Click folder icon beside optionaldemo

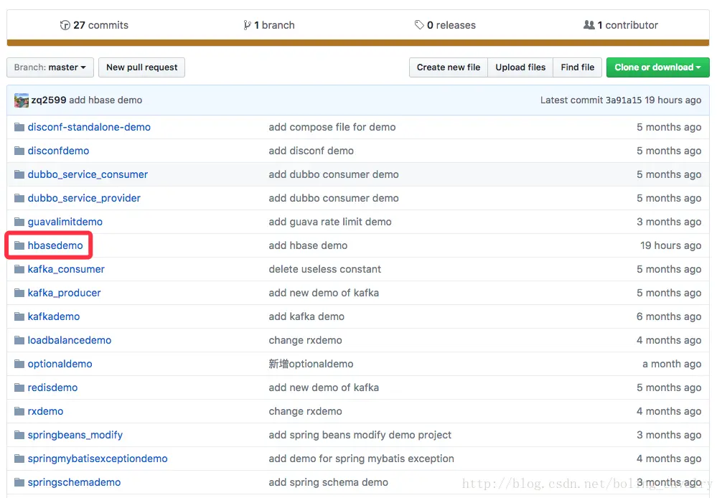[19, 364]
